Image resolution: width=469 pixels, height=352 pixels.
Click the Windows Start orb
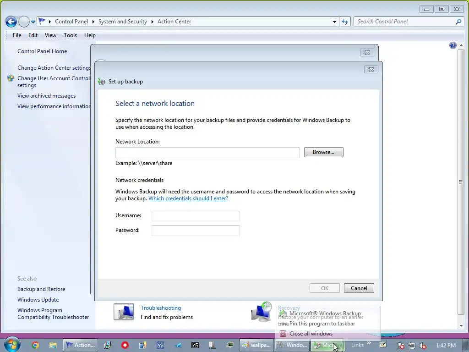tap(12, 344)
